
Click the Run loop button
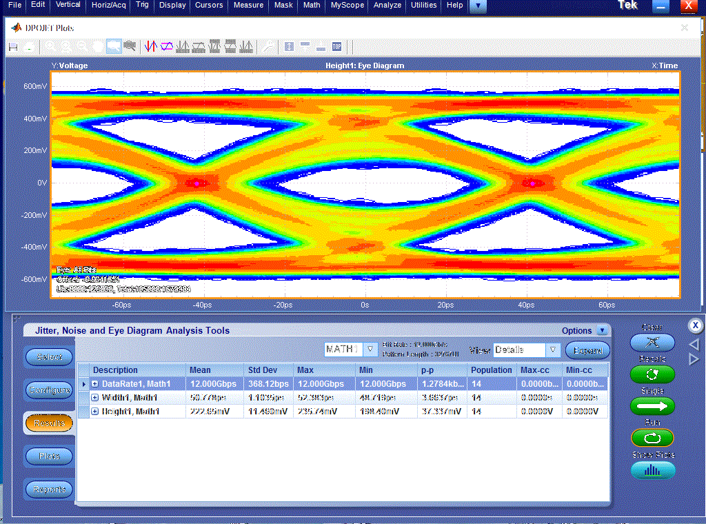[x=652, y=438]
